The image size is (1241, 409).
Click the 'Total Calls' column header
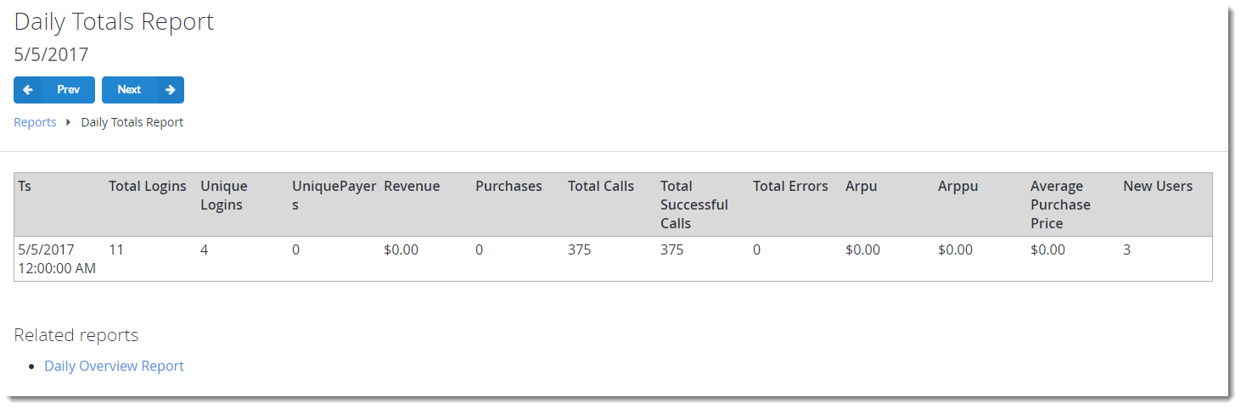pos(601,186)
